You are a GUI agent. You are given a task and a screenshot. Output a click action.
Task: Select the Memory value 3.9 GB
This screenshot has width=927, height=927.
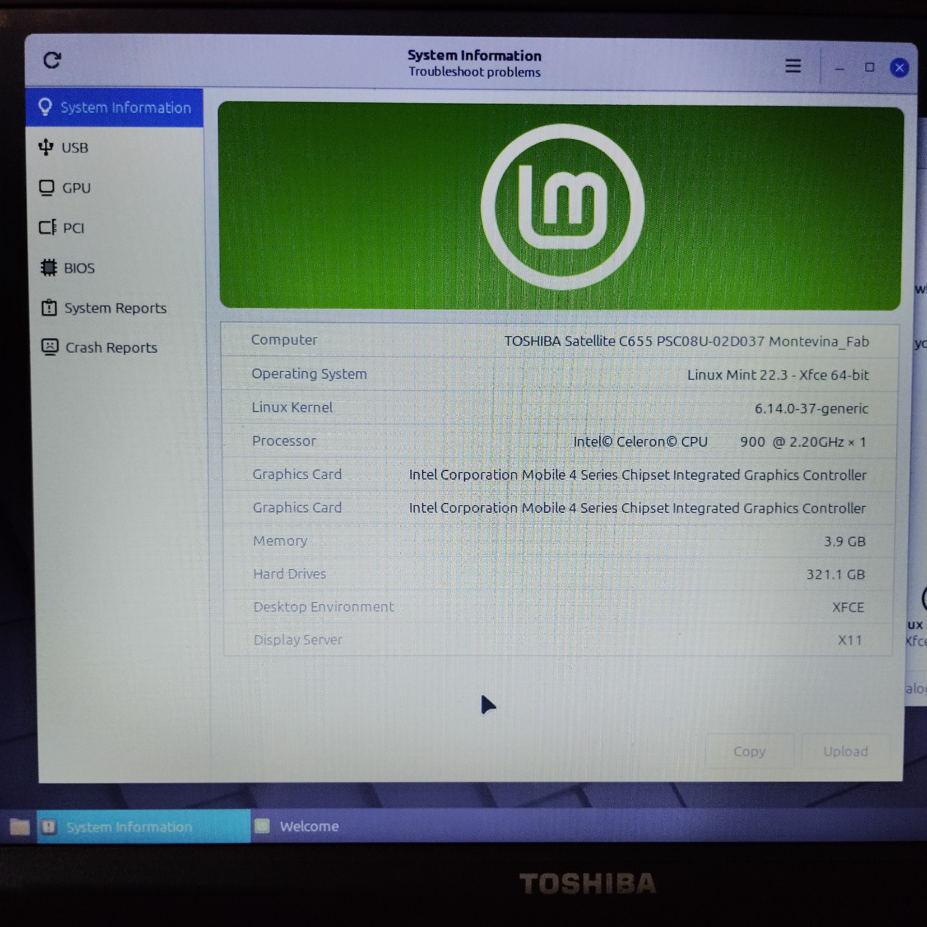(x=845, y=542)
